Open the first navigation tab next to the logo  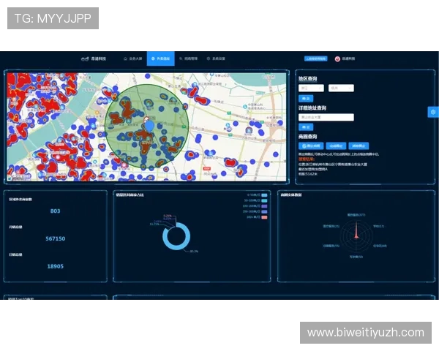click(x=132, y=58)
